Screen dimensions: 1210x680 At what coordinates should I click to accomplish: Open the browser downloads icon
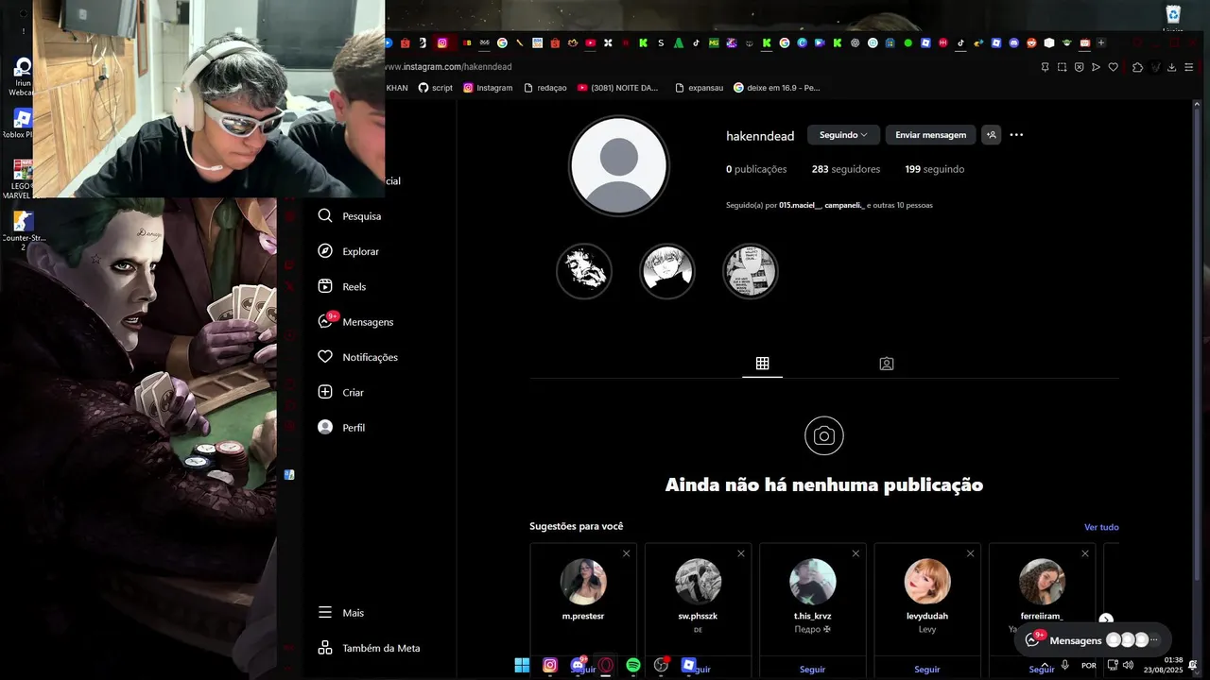point(1172,67)
